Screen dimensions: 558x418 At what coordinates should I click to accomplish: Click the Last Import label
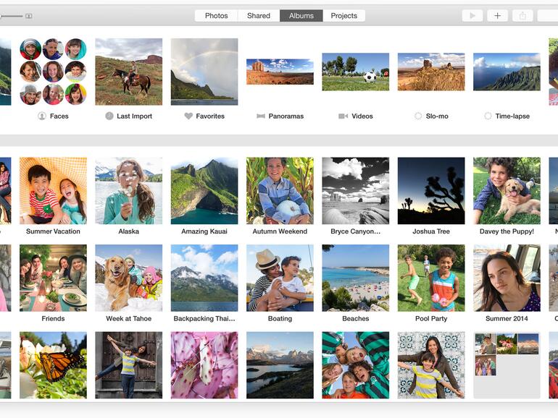click(x=134, y=116)
